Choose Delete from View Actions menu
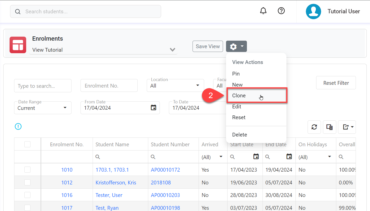This screenshot has height=211, width=370. pos(256,135)
